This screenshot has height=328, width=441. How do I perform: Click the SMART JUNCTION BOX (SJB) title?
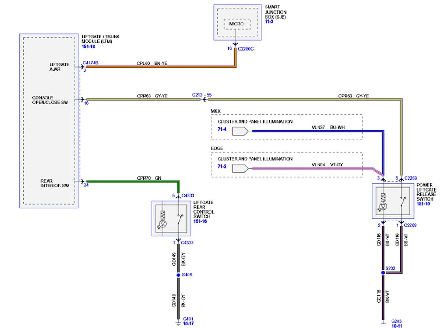coord(276,12)
